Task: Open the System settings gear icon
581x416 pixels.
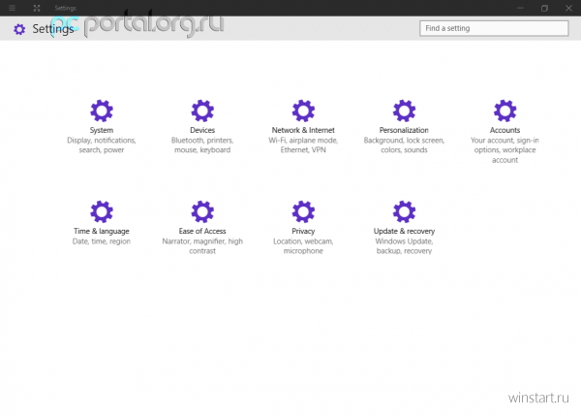Action: [102, 111]
